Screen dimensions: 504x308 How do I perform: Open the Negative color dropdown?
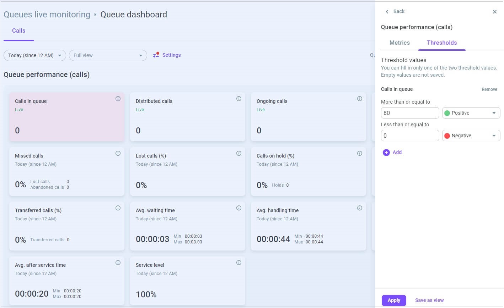(x=471, y=136)
